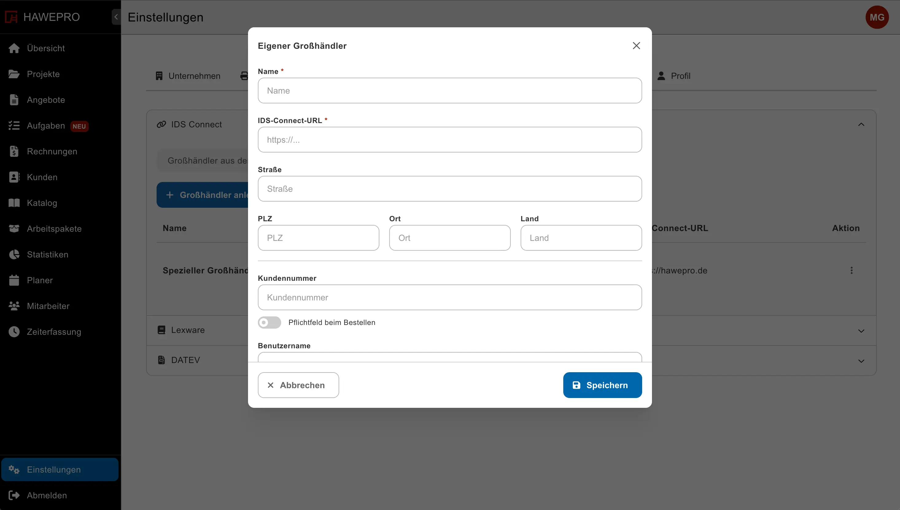900x510 pixels.
Task: Click the Abmelden logout icon
Action: (x=14, y=495)
